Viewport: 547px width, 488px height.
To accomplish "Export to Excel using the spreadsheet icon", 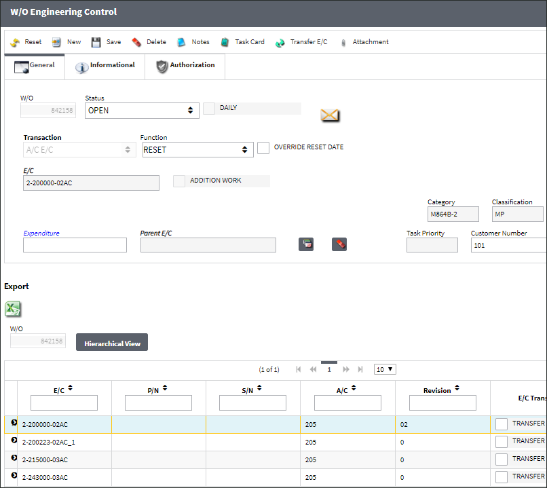I will coord(13,309).
